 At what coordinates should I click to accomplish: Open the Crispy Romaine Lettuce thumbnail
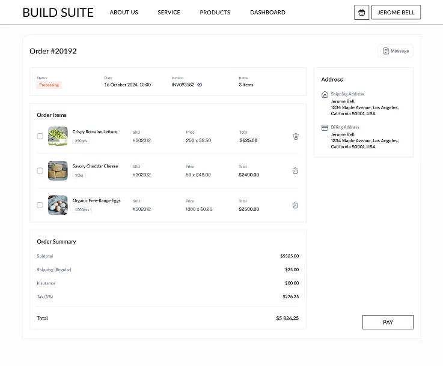[58, 136]
